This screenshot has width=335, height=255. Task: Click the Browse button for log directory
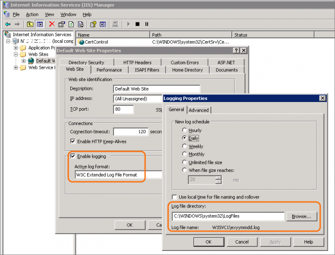tap(301, 216)
